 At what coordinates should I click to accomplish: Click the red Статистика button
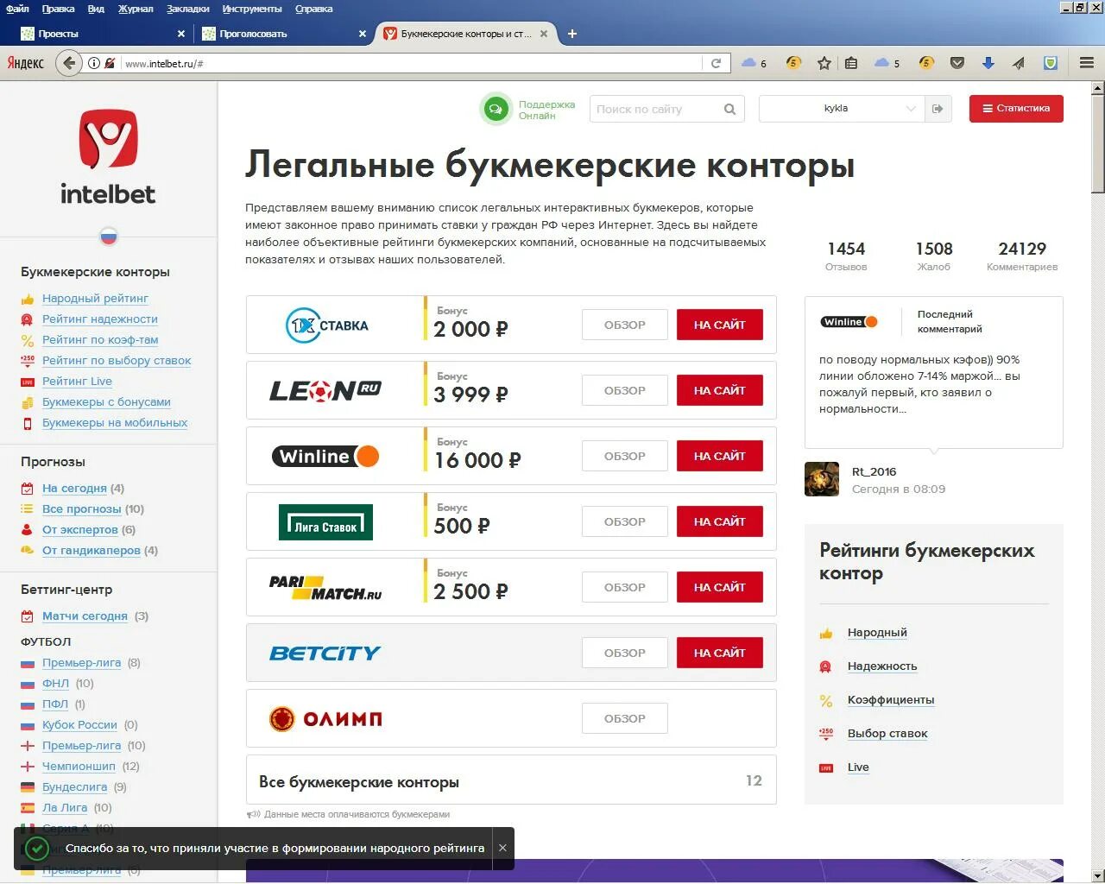pos(1016,109)
